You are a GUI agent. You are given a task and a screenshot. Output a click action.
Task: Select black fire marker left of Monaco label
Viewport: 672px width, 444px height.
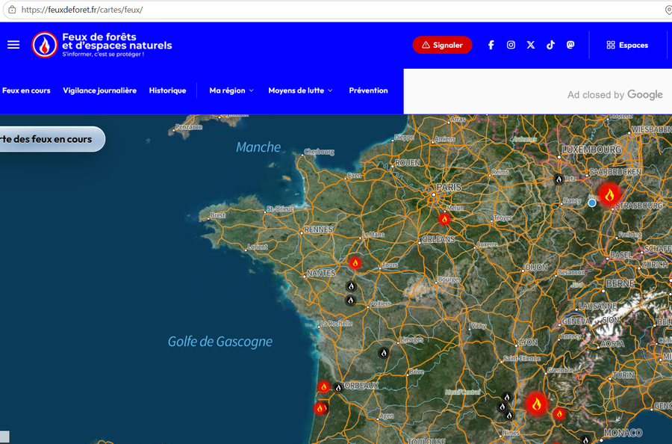[585, 440]
